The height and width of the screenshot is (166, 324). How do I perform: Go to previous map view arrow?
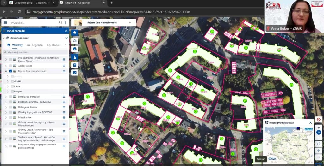[x=319, y=151]
